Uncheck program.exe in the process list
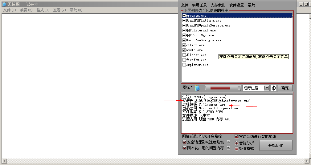311x165 pixels. click(x=184, y=15)
